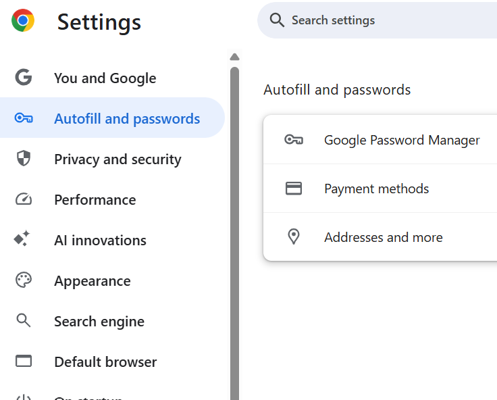Open Google Password Manager
497x400 pixels.
click(x=402, y=140)
